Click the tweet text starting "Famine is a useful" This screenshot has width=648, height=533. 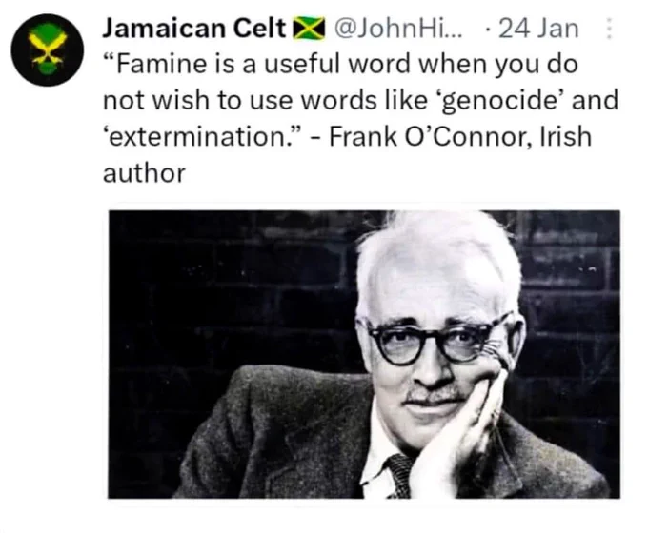tap(360, 118)
